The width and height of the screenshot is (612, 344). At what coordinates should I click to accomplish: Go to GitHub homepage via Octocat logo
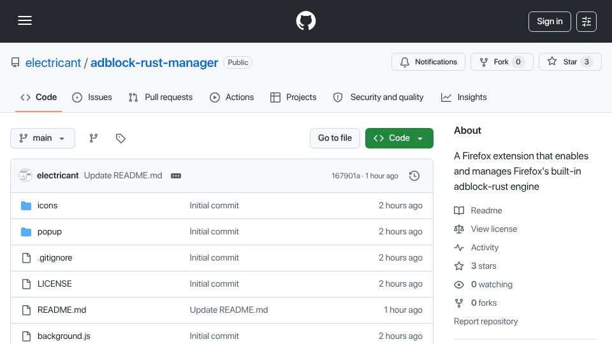pyautogui.click(x=305, y=20)
